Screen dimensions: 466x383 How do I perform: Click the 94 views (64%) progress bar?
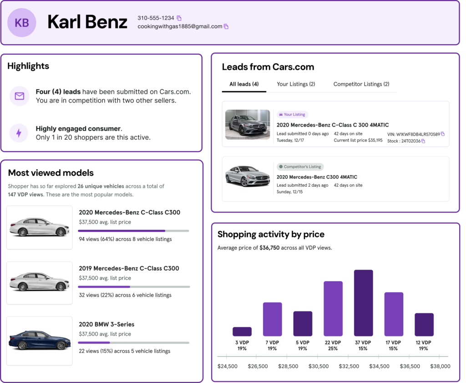[134, 231]
